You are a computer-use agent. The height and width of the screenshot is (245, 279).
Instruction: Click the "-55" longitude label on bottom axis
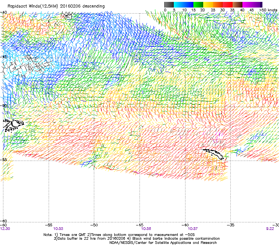(49, 225)
